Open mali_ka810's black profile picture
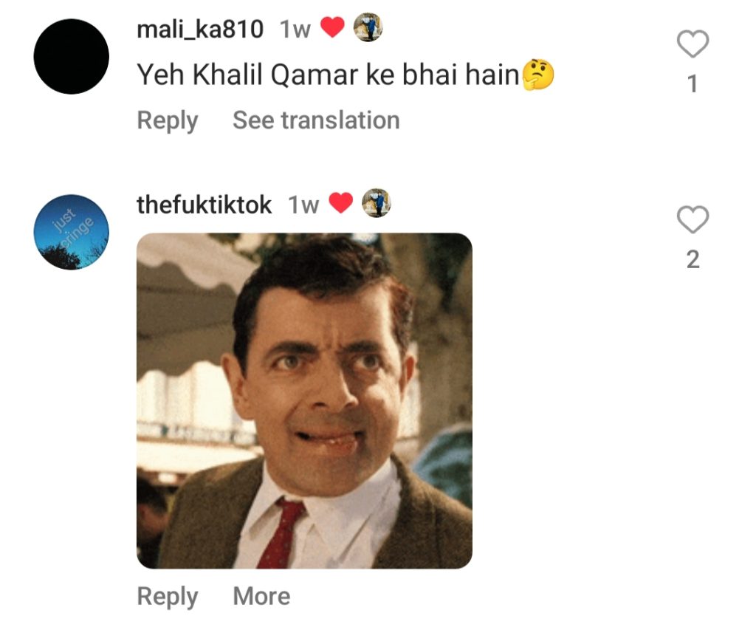 click(72, 57)
